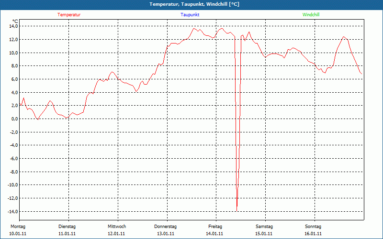Click the date 11.01.11

tap(67, 234)
